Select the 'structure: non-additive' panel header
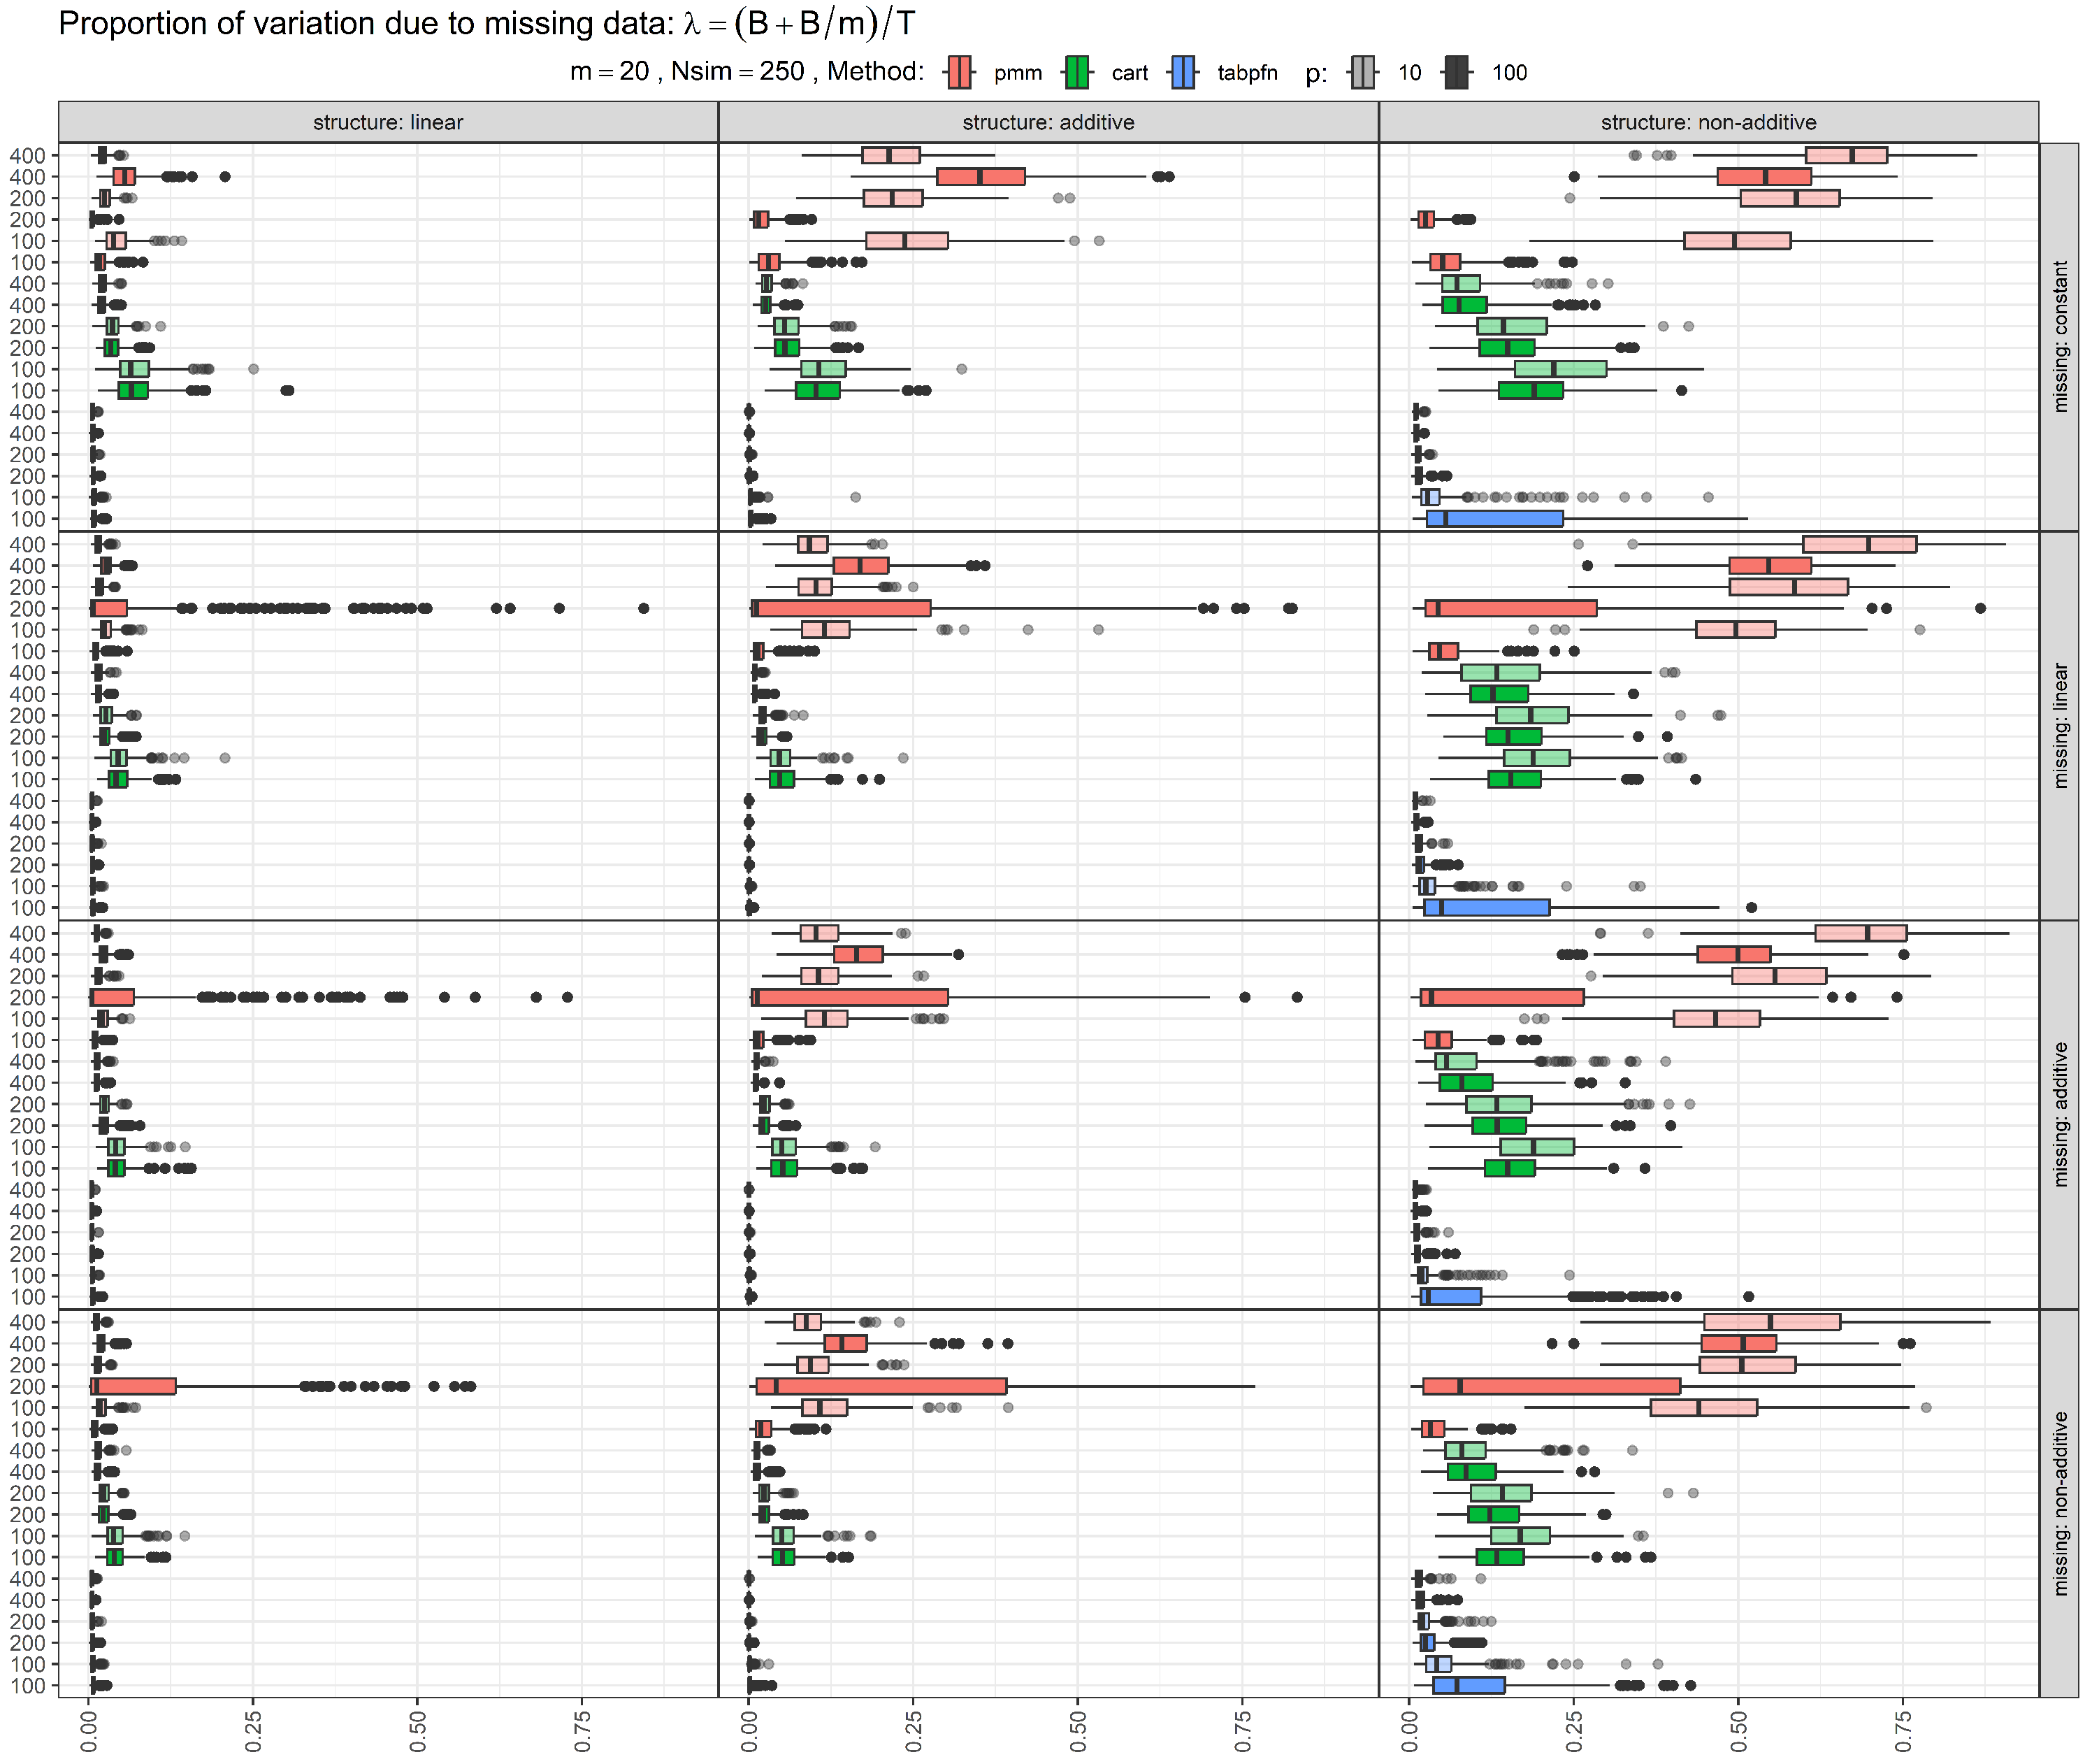 tap(1708, 122)
